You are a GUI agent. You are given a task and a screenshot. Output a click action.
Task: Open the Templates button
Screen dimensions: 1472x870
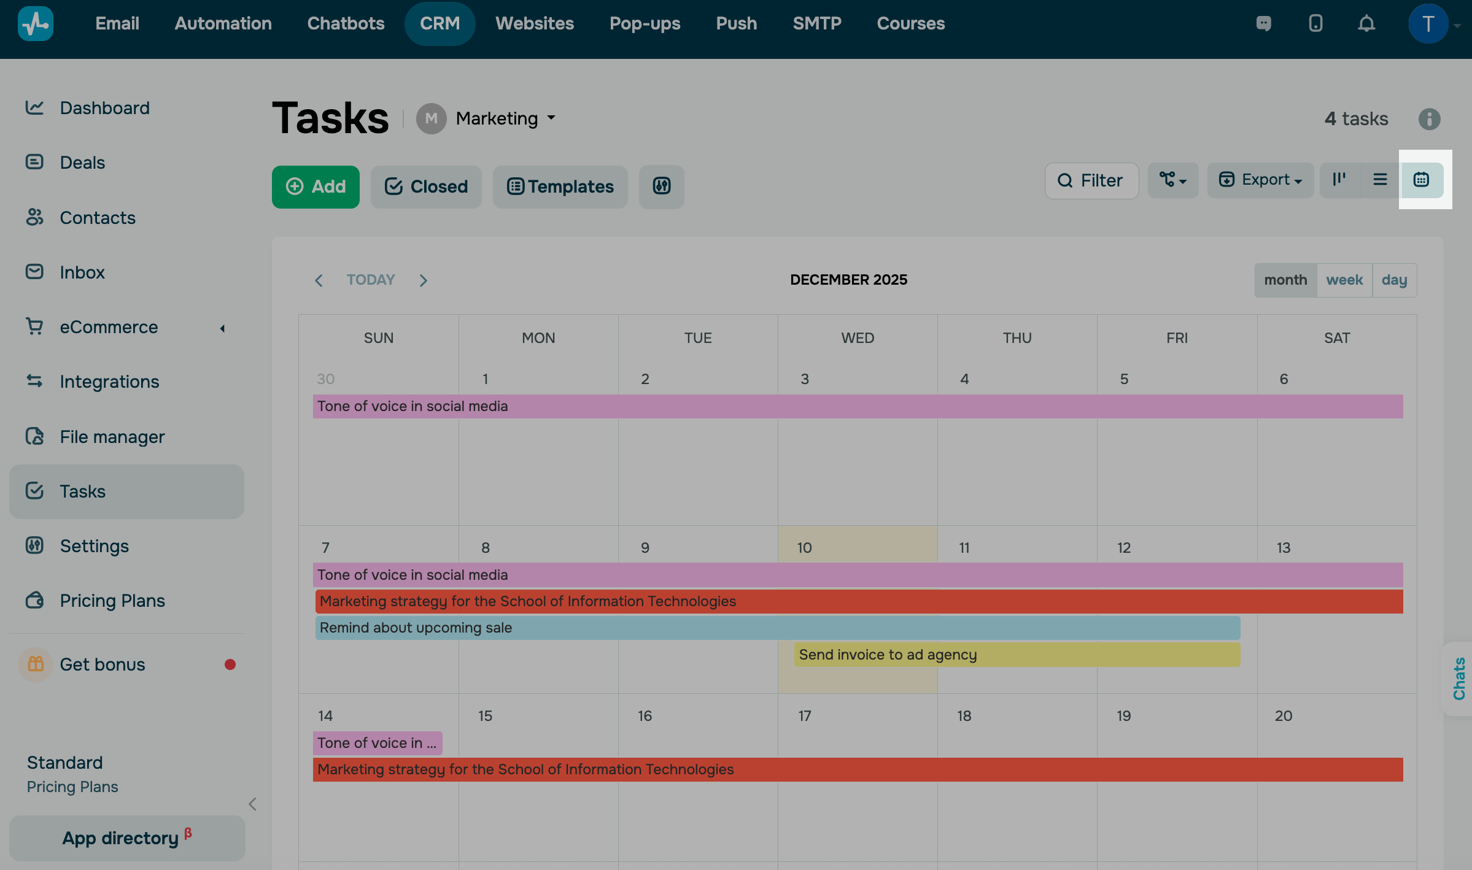pos(560,187)
